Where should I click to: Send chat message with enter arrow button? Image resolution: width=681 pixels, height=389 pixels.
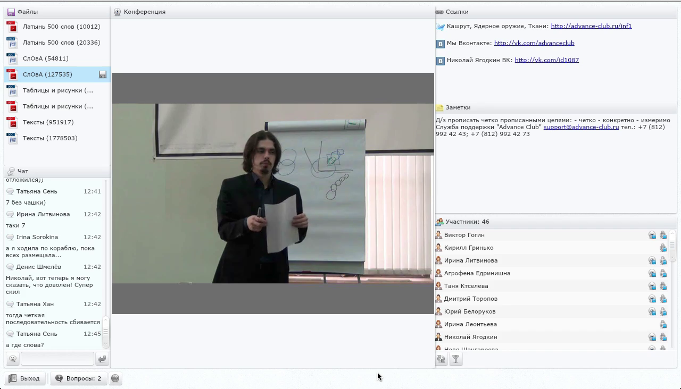[102, 359]
